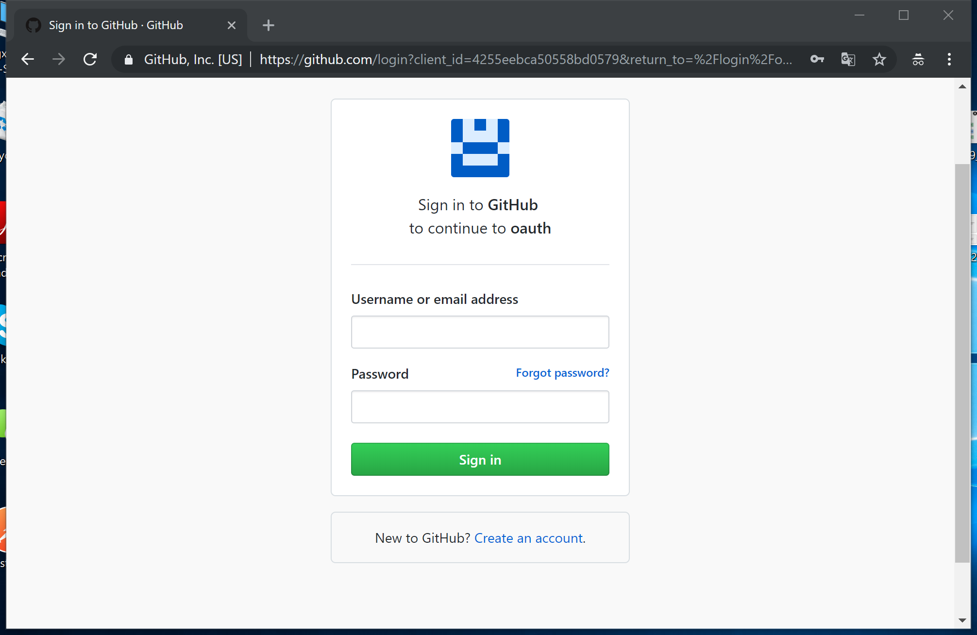This screenshot has height=635, width=977.
Task: Open a new browser tab
Action: (x=268, y=25)
